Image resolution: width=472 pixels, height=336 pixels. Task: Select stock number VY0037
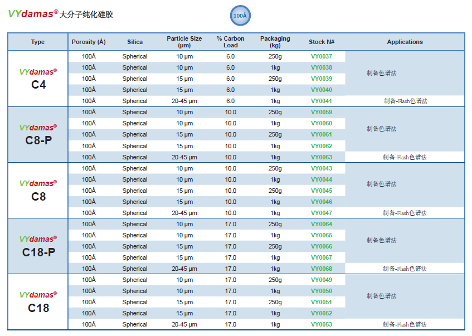(x=321, y=56)
